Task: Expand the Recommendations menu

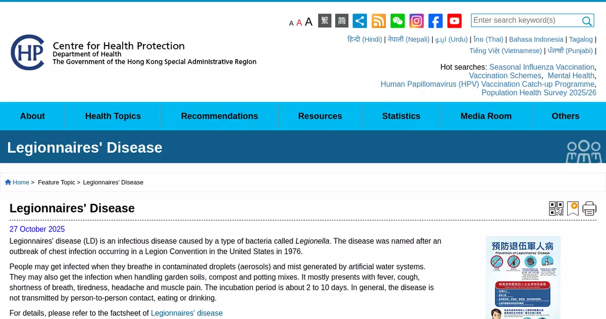Action: [x=219, y=116]
